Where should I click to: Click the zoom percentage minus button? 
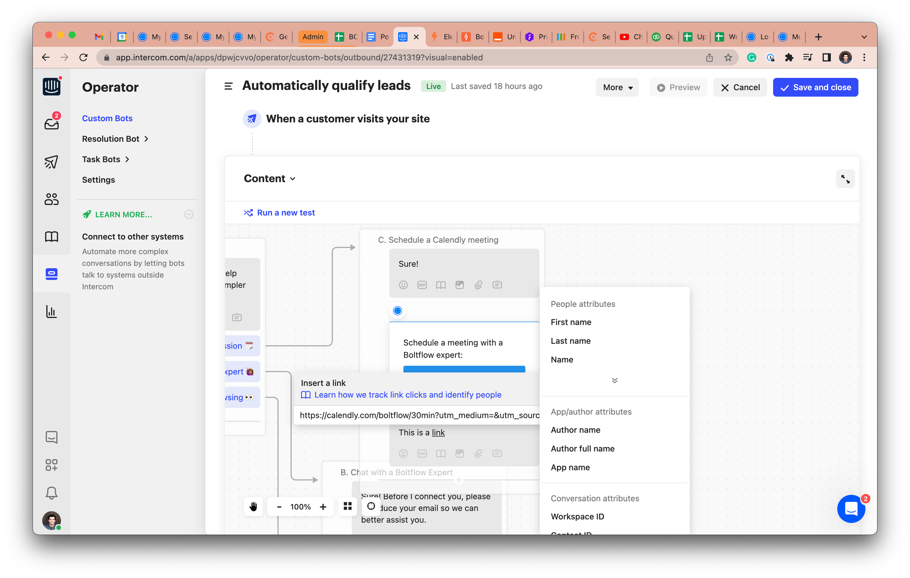[x=280, y=507]
